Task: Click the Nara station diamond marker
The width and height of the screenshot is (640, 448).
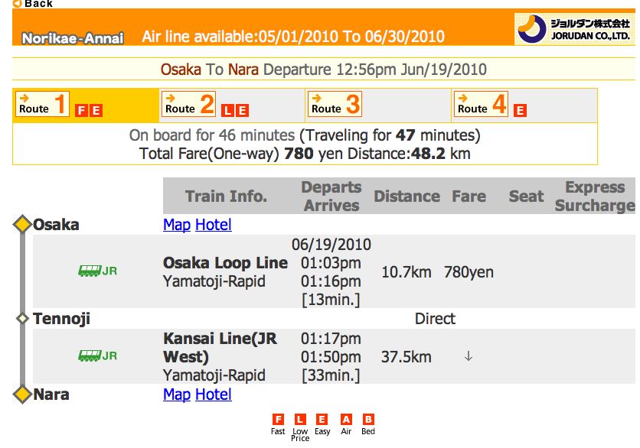Action: (22, 394)
